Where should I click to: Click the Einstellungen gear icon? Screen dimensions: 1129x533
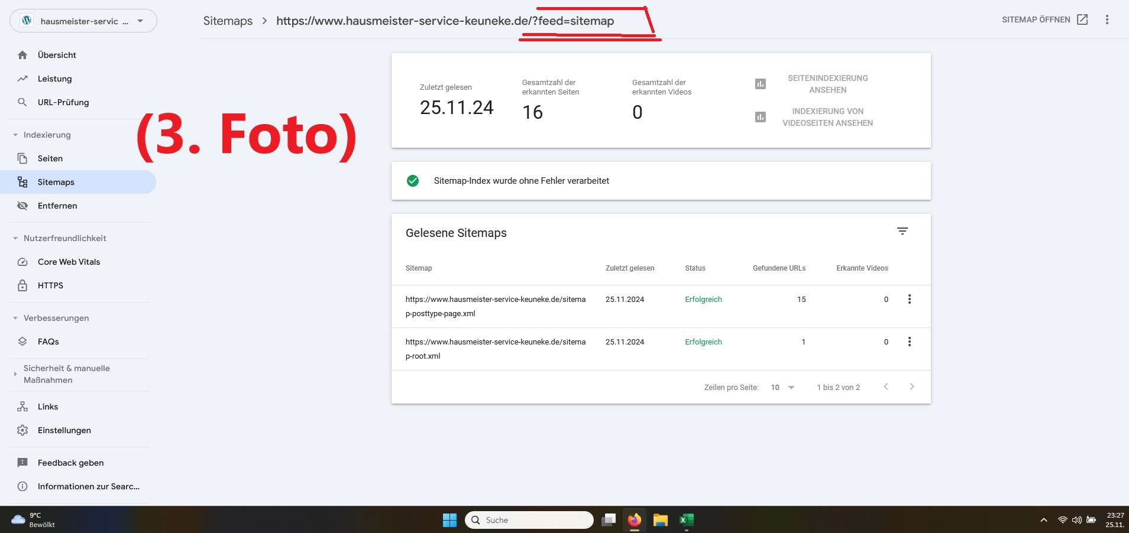point(22,430)
